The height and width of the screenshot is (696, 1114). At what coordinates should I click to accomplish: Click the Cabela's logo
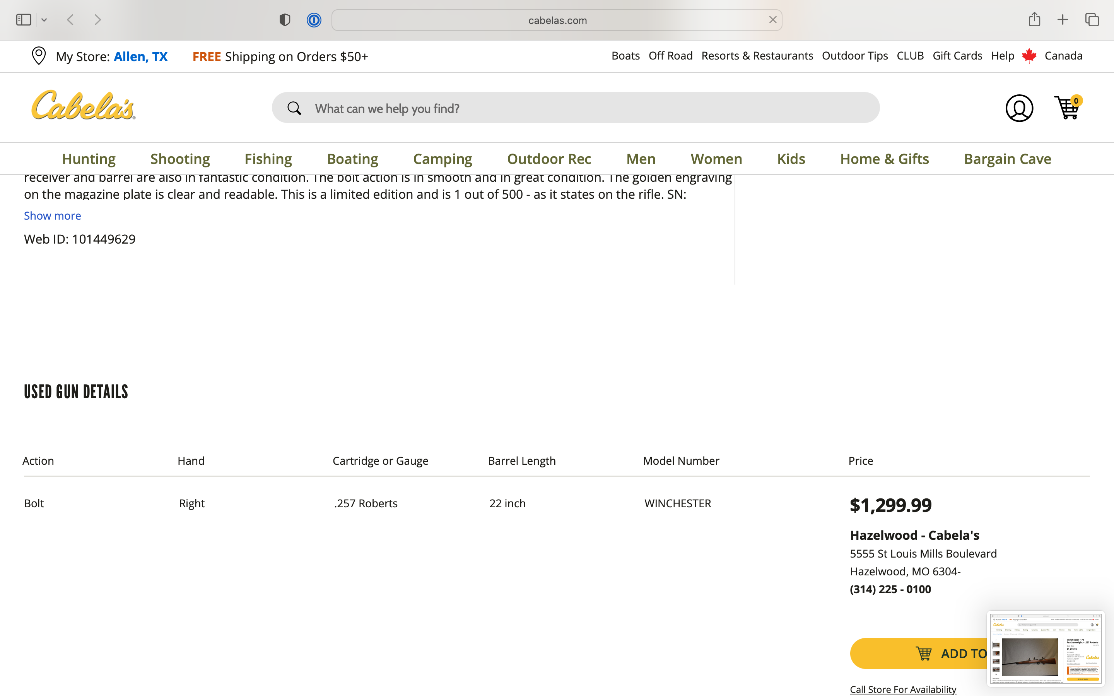pos(83,106)
